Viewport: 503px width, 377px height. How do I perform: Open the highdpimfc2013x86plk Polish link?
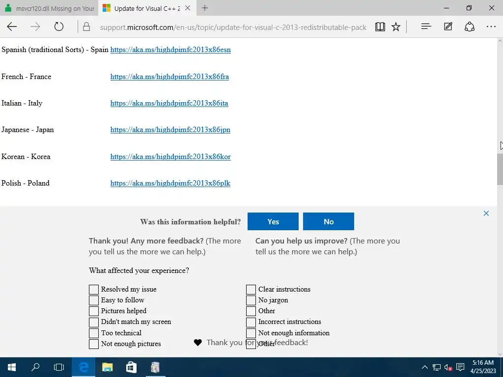(x=170, y=184)
